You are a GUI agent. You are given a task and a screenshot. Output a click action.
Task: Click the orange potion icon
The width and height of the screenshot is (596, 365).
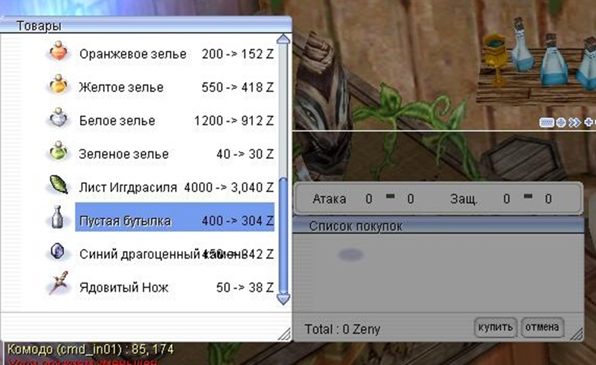[58, 52]
